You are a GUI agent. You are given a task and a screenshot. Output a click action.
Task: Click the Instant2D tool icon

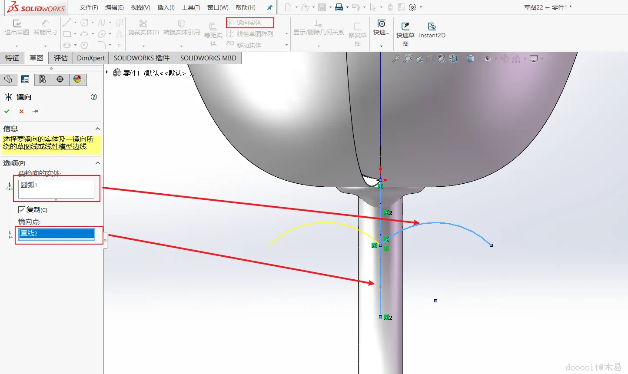[432, 26]
